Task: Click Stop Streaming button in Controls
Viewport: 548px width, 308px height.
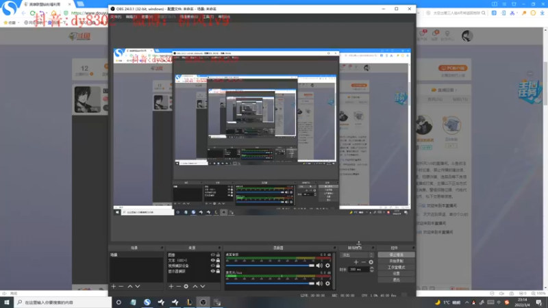Action: pos(396,255)
